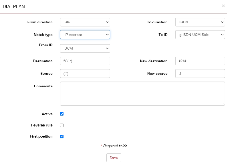Expand the From ID dropdown showing UCM

pyautogui.click(x=85, y=49)
